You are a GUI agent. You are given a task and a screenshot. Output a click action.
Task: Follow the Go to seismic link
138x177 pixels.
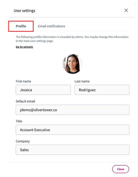(24, 47)
